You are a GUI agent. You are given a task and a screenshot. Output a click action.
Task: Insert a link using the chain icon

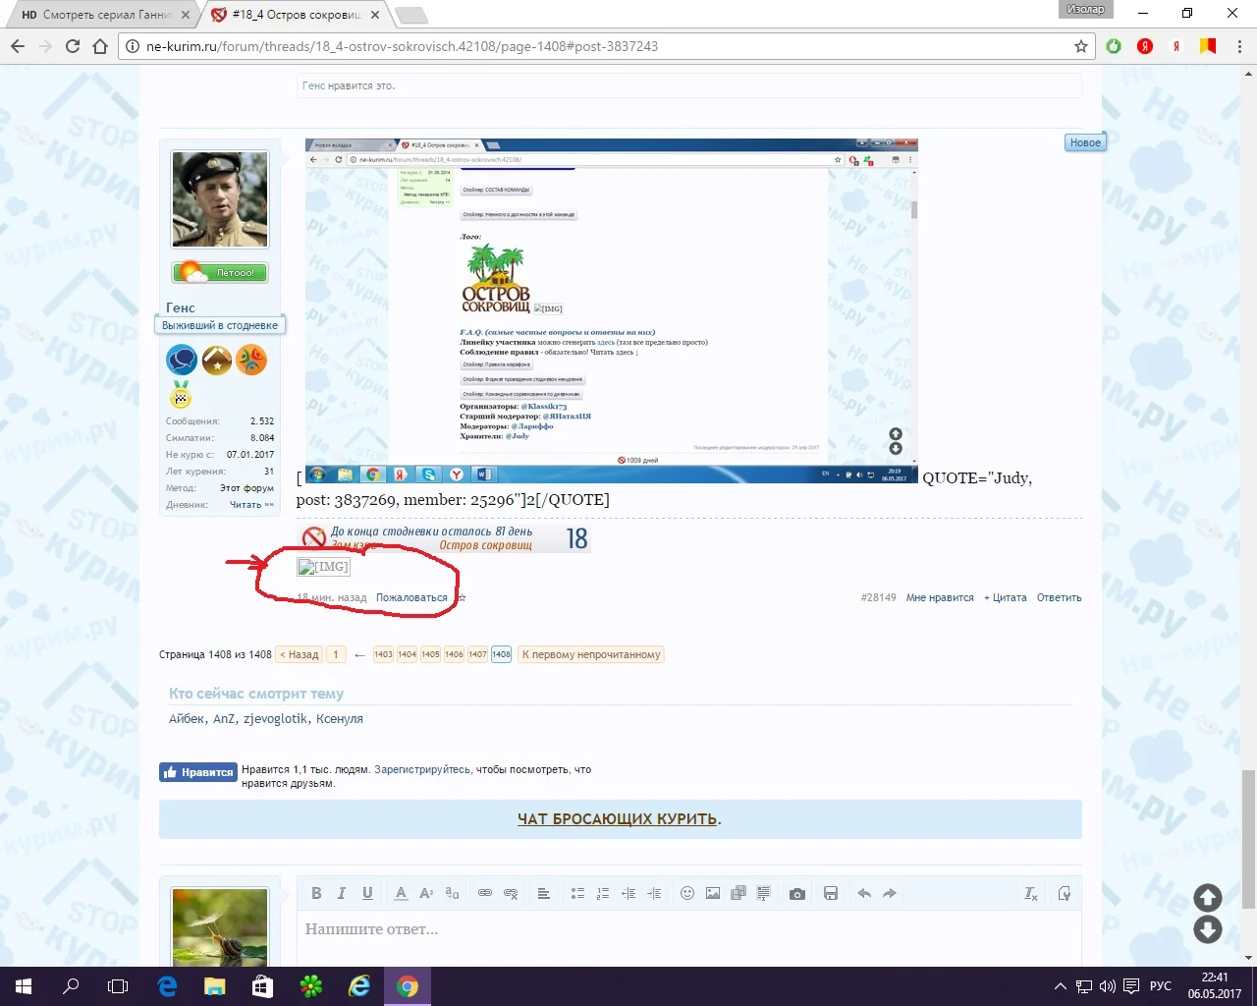tap(484, 893)
